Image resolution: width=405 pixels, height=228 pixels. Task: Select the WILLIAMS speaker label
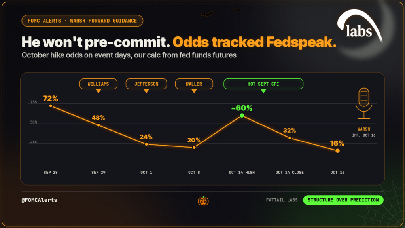click(x=98, y=84)
